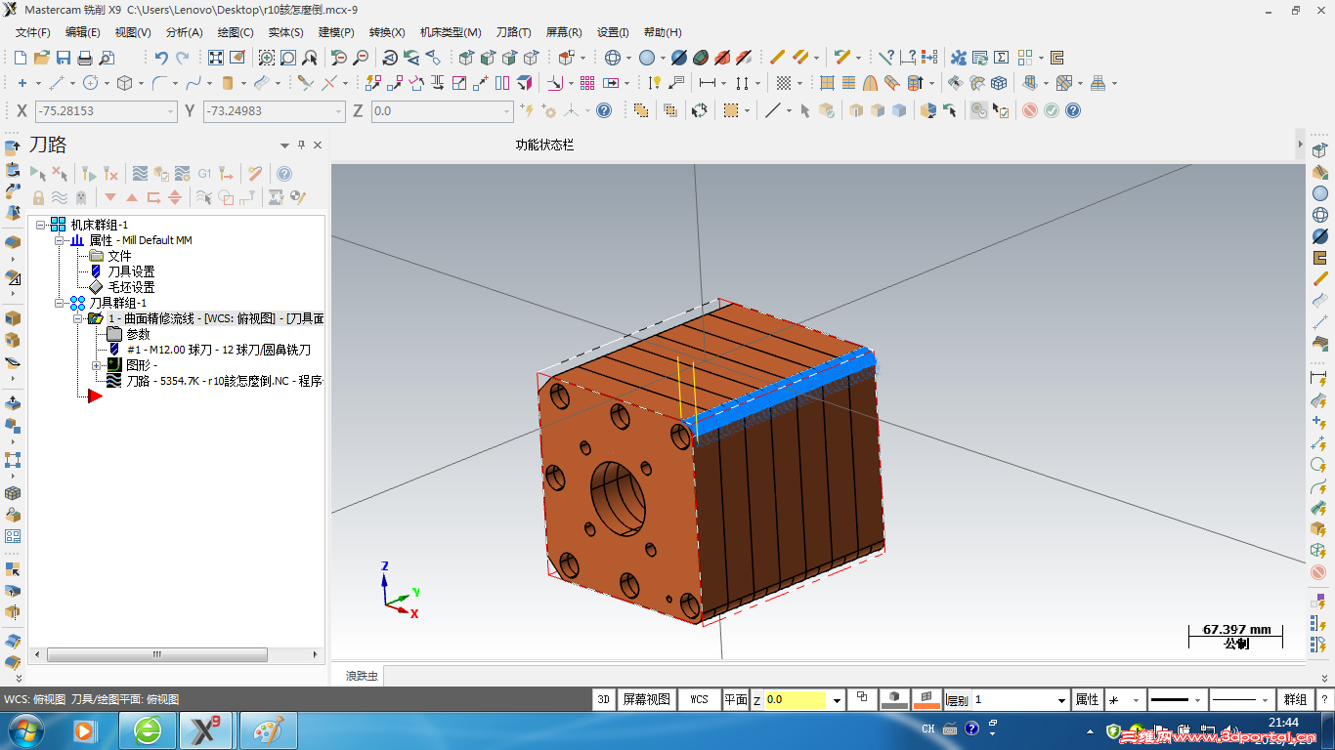Expand the 图形 tree node
1335x750 pixels.
[x=96, y=365]
